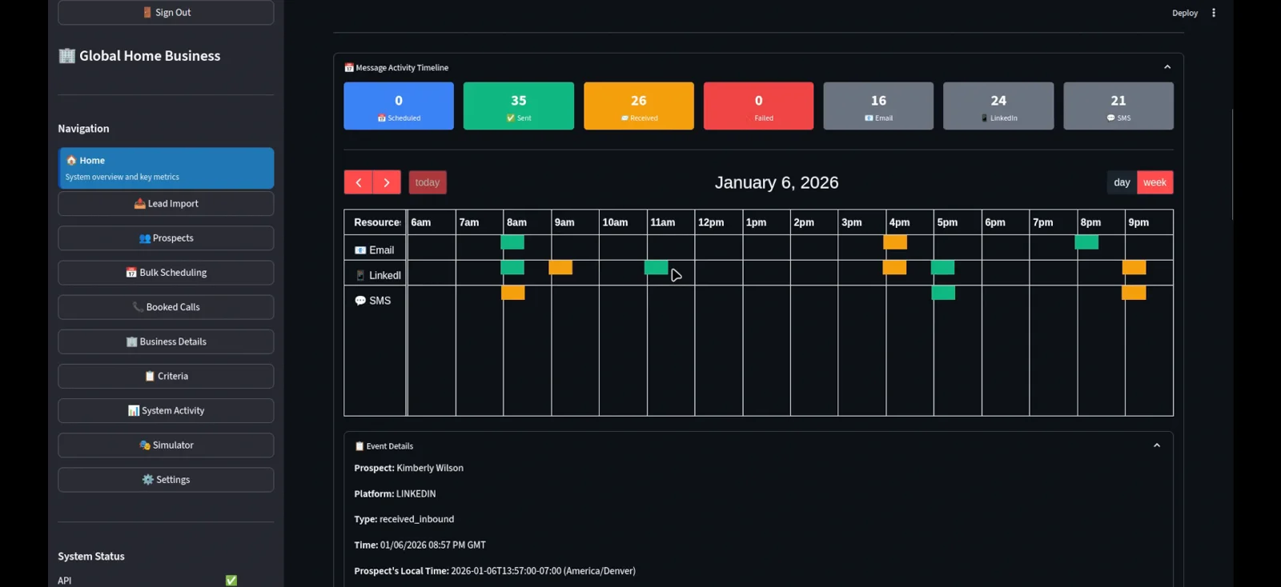Jump to today in the calendar
1281x587 pixels.
tap(428, 182)
